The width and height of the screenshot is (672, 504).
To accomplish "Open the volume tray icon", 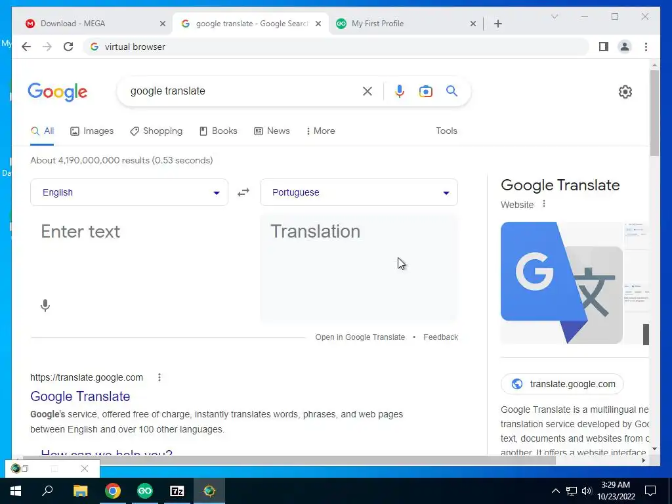I will pos(587,491).
